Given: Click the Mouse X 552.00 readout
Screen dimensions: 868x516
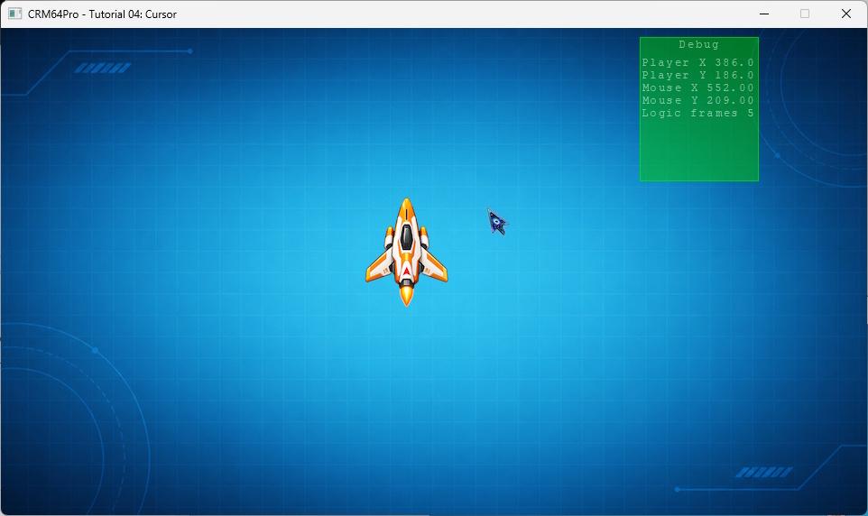Looking at the screenshot, I should coord(698,88).
